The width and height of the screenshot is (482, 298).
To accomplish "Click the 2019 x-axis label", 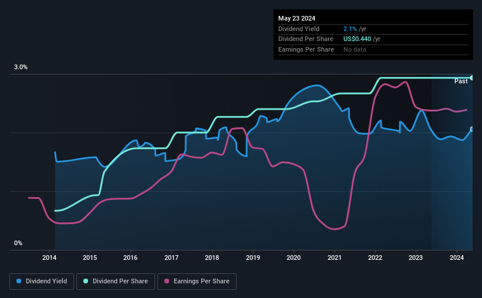I will click(253, 258).
